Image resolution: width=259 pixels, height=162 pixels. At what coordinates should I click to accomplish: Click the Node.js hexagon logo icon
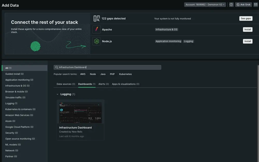click(x=96, y=41)
